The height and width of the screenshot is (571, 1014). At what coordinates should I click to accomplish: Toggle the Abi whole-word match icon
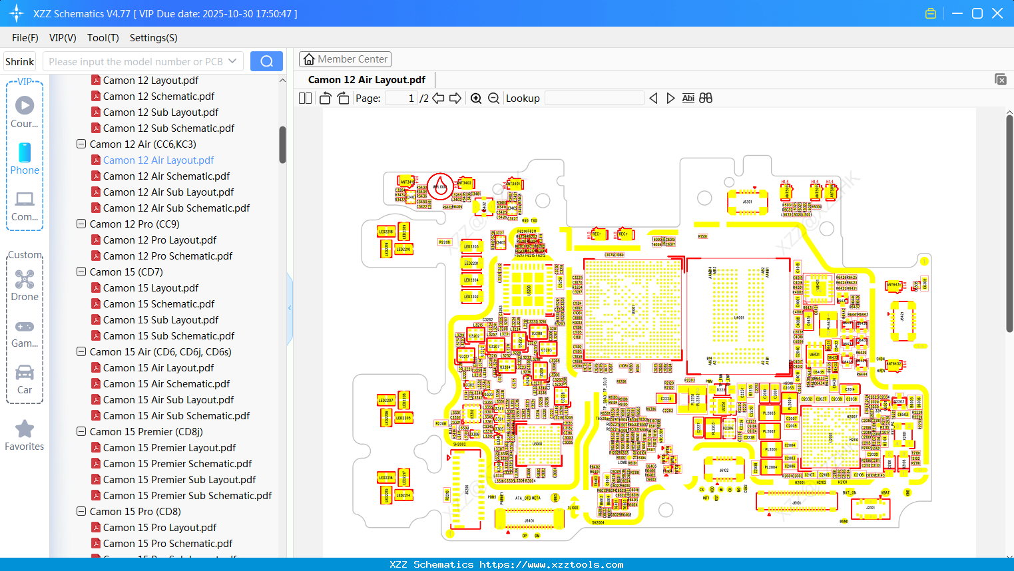click(688, 98)
